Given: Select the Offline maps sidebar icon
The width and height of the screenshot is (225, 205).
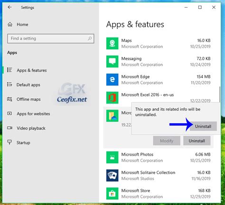Looking at the screenshot, I should point(9,99).
